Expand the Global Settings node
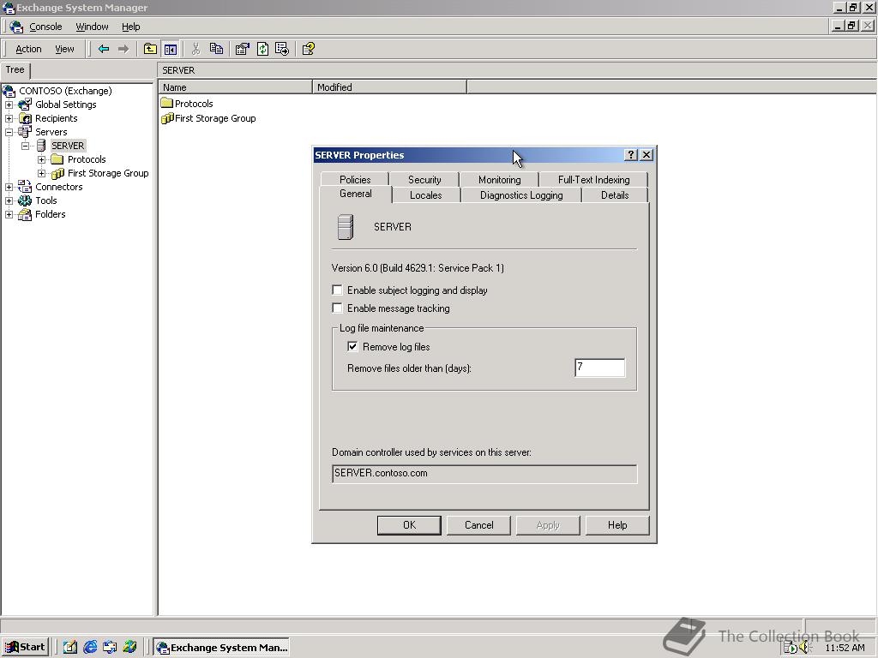Image resolution: width=878 pixels, height=658 pixels. click(x=9, y=105)
